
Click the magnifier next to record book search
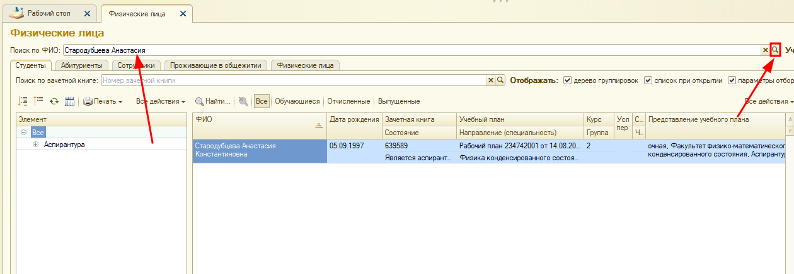[x=500, y=80]
